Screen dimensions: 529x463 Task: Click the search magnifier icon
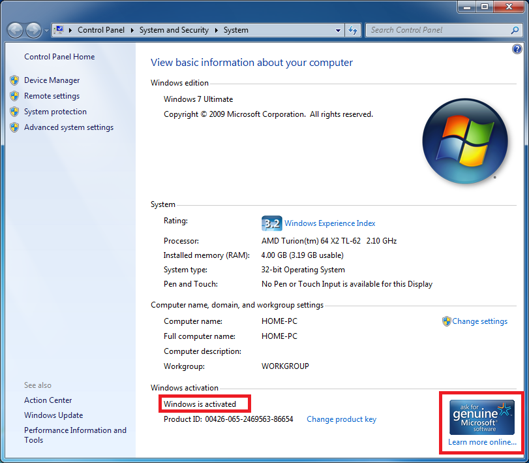515,30
